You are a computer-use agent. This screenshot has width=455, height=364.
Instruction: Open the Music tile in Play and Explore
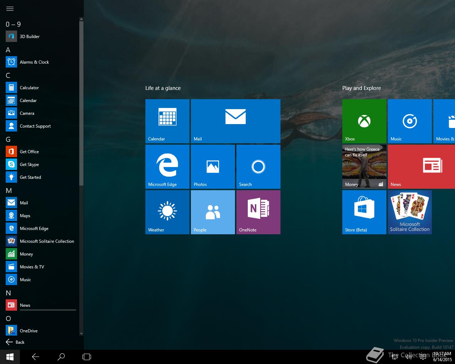[410, 121]
